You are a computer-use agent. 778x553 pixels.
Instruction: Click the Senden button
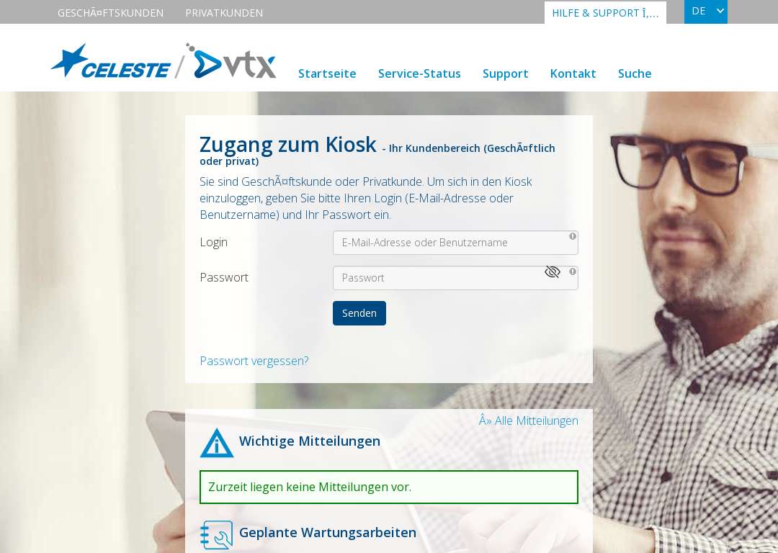click(359, 313)
